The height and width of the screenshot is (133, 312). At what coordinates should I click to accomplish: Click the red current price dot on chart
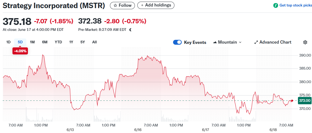coord(292,101)
